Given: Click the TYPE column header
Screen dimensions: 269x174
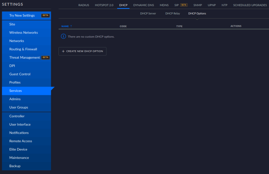Looking at the screenshot, I should point(179,26).
